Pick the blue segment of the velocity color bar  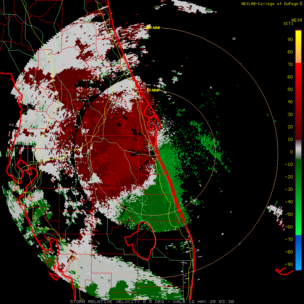[x=298, y=252]
